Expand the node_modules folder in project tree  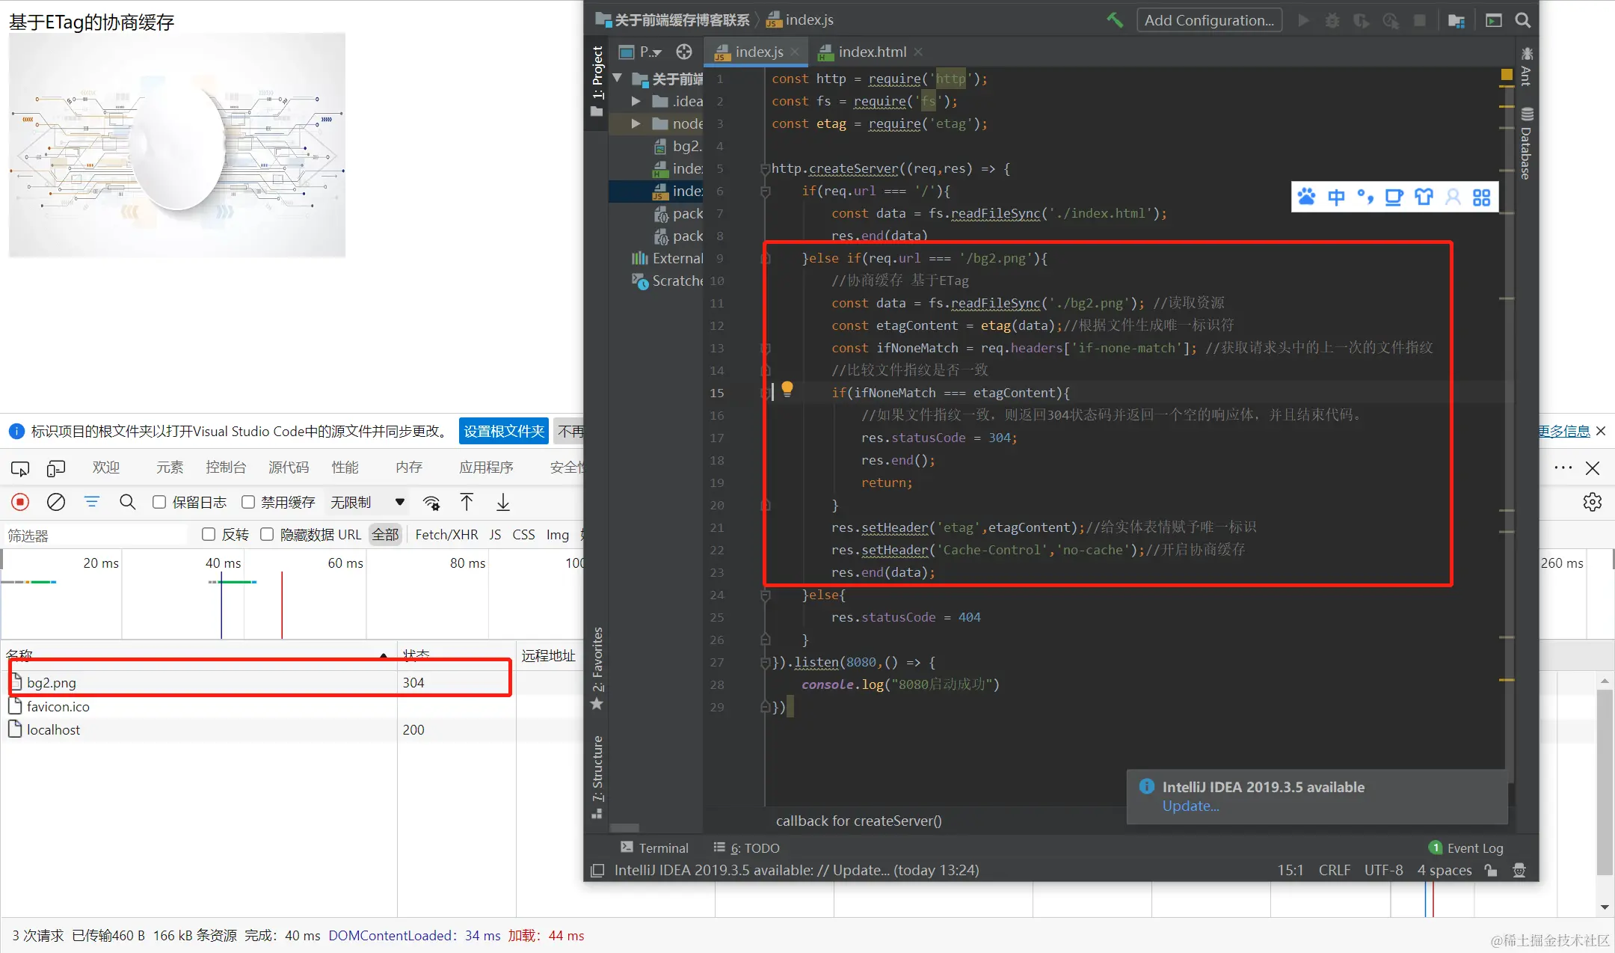tap(636, 123)
